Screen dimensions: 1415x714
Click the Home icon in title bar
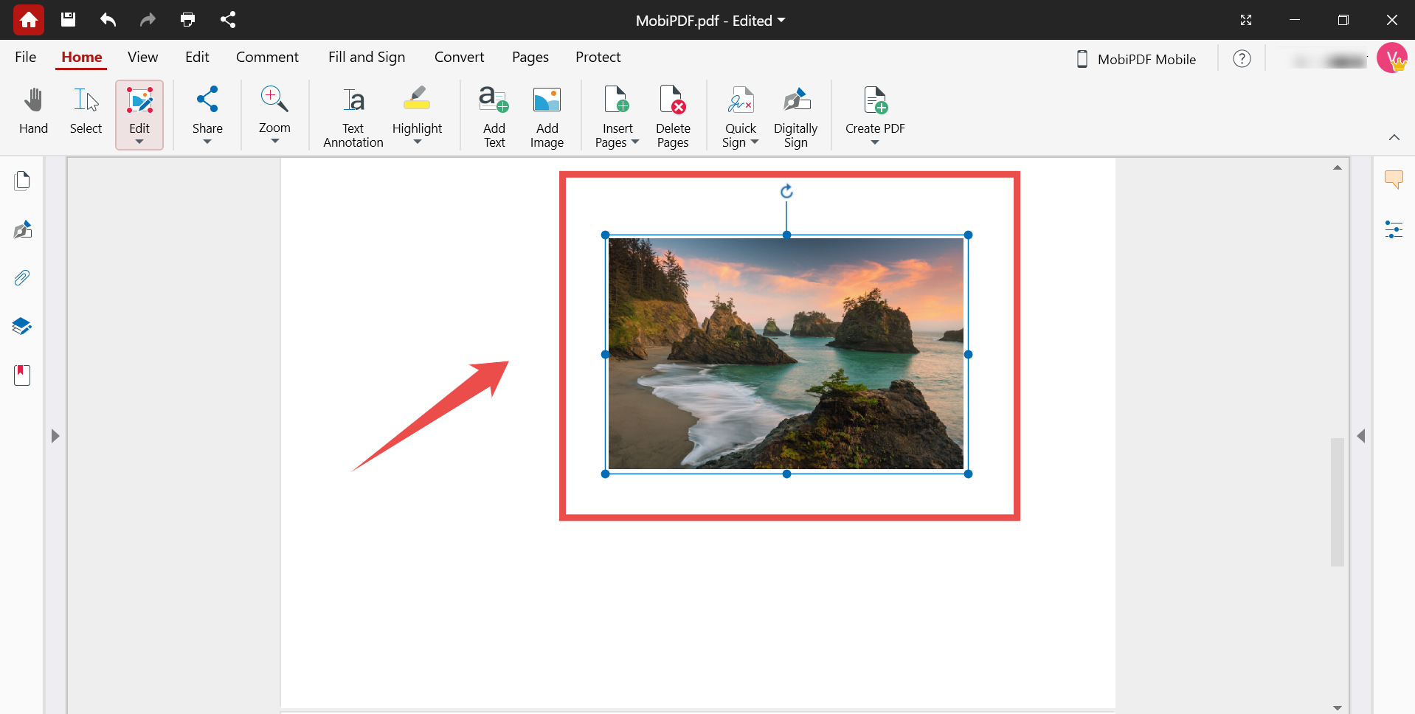pos(29,20)
